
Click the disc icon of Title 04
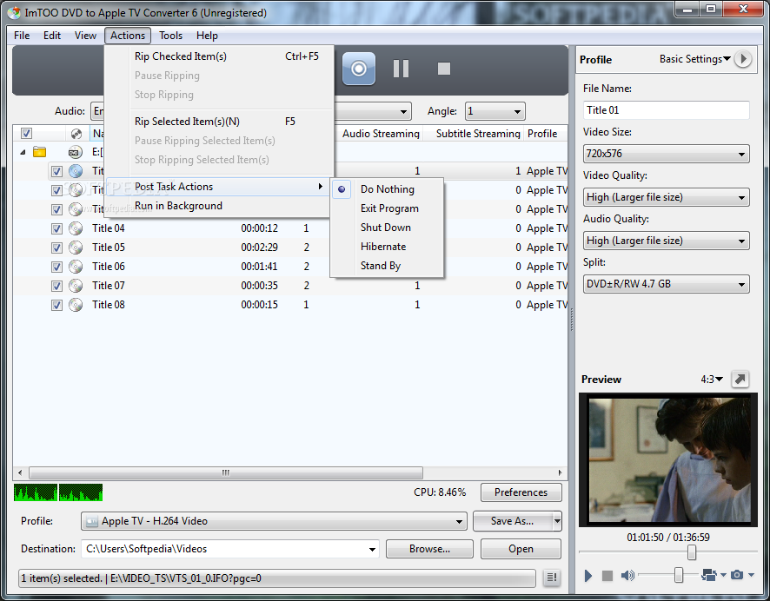pos(75,228)
